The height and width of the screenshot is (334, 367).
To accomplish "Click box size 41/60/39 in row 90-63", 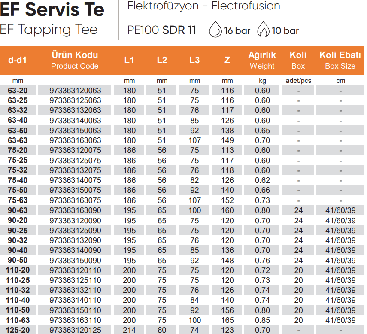I will click(x=340, y=210).
